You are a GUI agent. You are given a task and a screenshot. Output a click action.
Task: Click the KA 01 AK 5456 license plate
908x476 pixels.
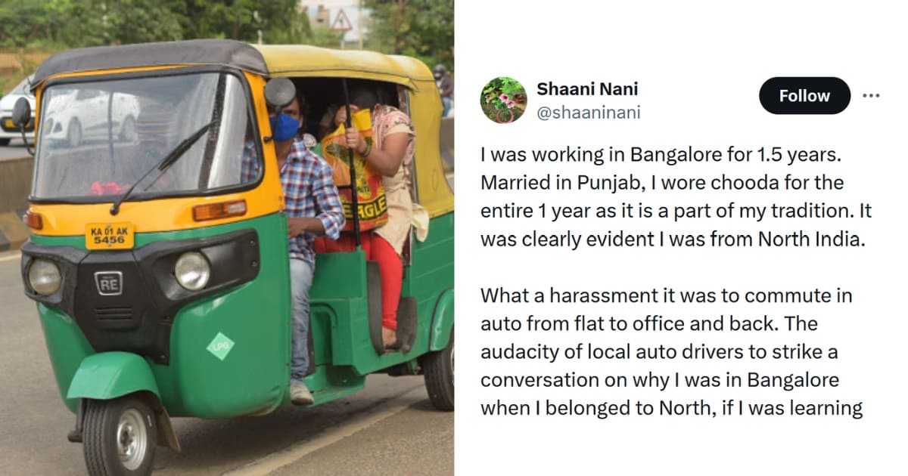click(x=109, y=236)
